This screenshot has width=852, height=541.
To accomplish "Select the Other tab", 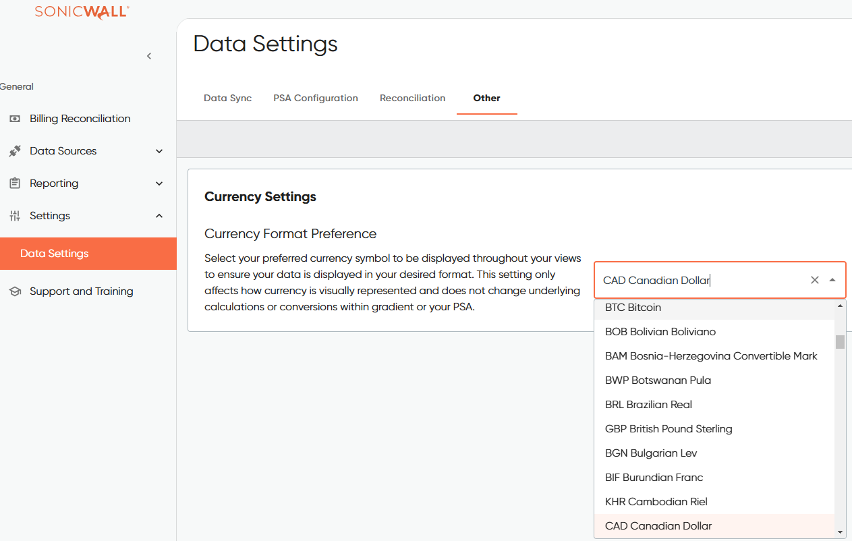I will (x=486, y=98).
